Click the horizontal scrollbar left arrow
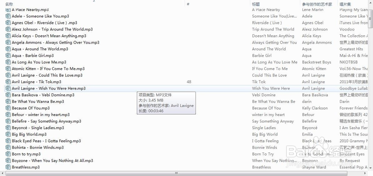Viewport: 373px width, 176px height. [x=3, y=173]
